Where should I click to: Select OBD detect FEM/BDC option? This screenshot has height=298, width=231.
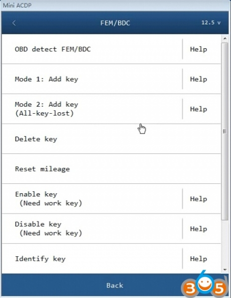coord(92,49)
